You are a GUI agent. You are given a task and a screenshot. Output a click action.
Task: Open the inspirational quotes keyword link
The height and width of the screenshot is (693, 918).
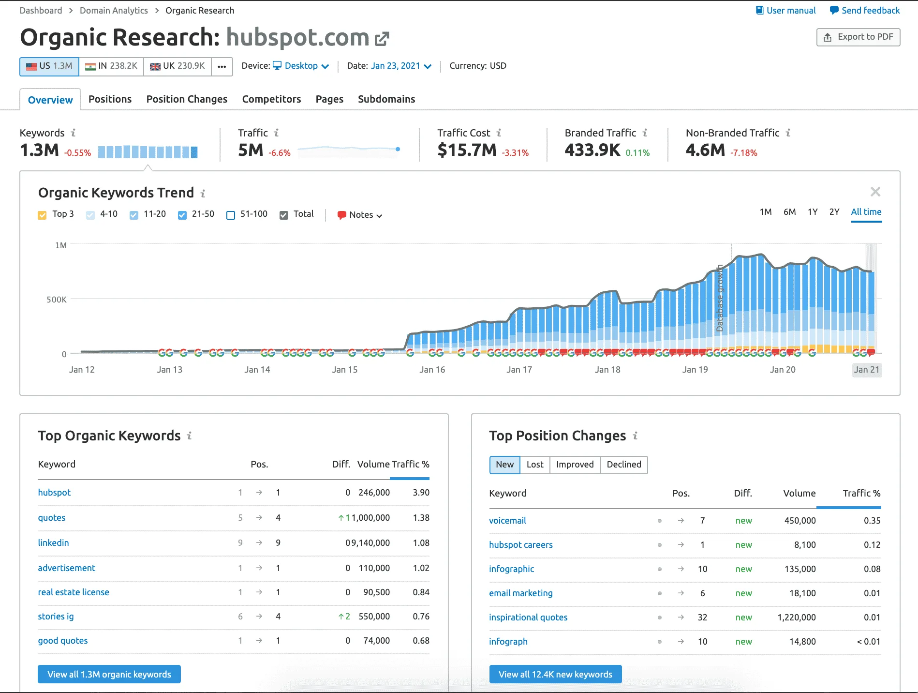528,618
